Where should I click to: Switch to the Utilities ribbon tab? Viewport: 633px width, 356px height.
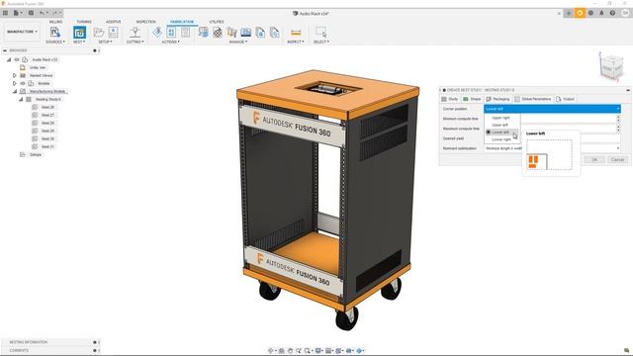tap(217, 22)
